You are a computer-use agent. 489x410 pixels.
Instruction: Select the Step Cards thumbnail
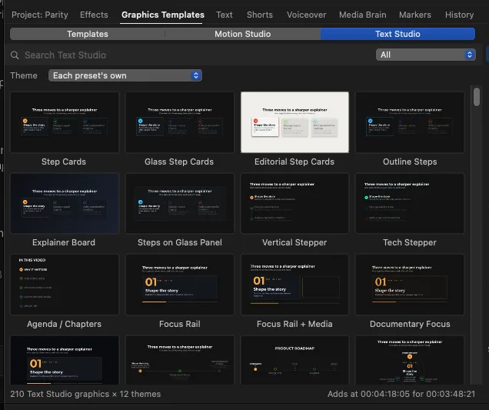[x=65, y=122]
